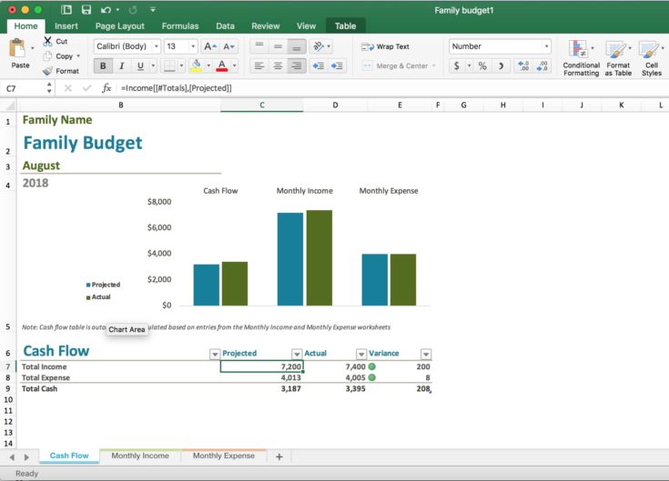The height and width of the screenshot is (481, 669).
Task: Click the Paste clipboard icon
Action: click(17, 48)
